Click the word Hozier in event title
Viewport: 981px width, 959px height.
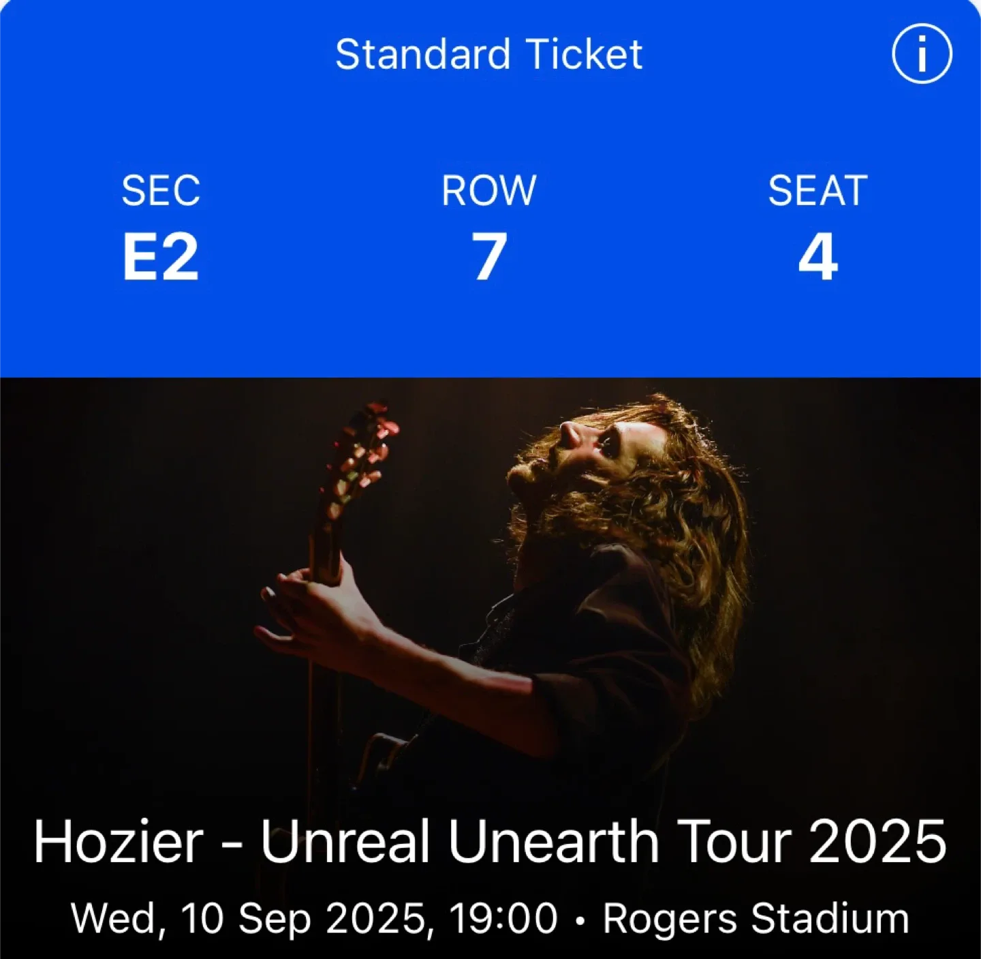(x=119, y=842)
